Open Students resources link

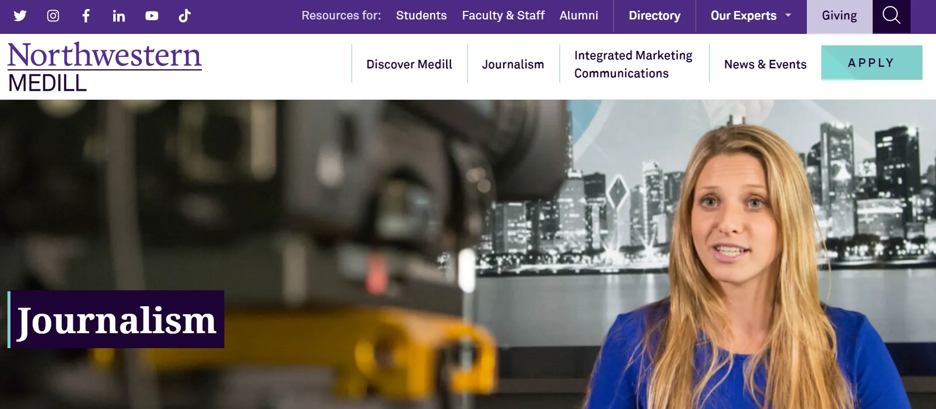(x=421, y=16)
